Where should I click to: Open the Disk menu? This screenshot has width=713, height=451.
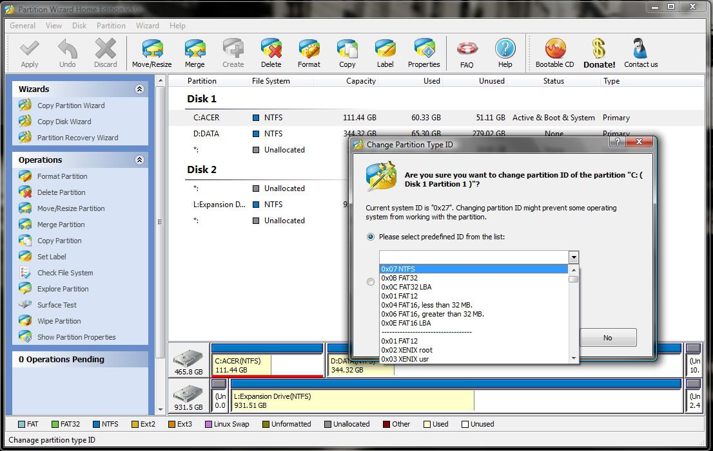(x=79, y=26)
